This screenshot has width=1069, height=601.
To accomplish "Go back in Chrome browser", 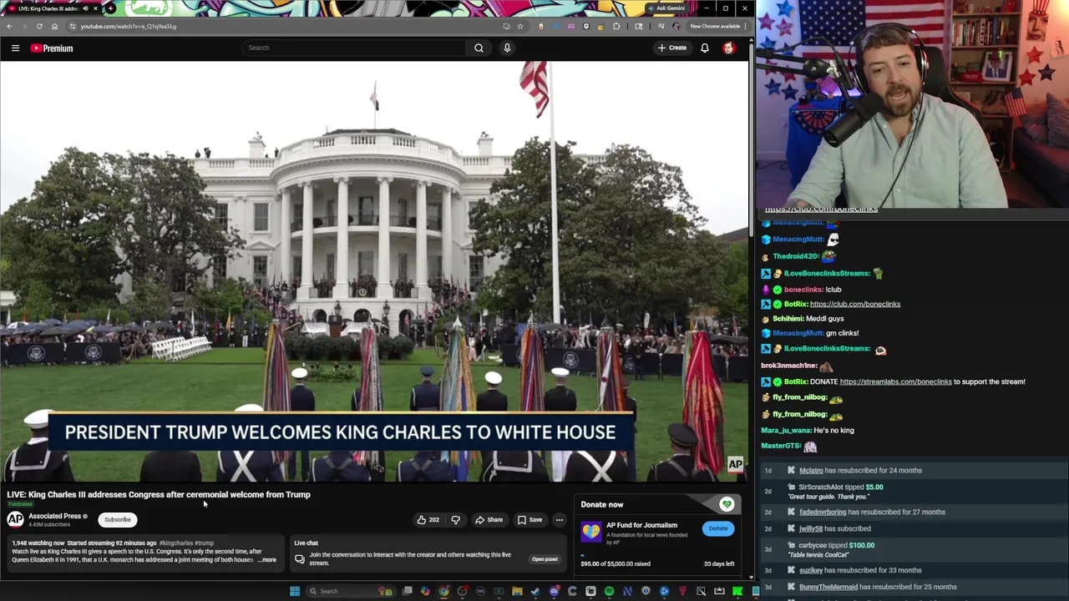I will (x=9, y=26).
